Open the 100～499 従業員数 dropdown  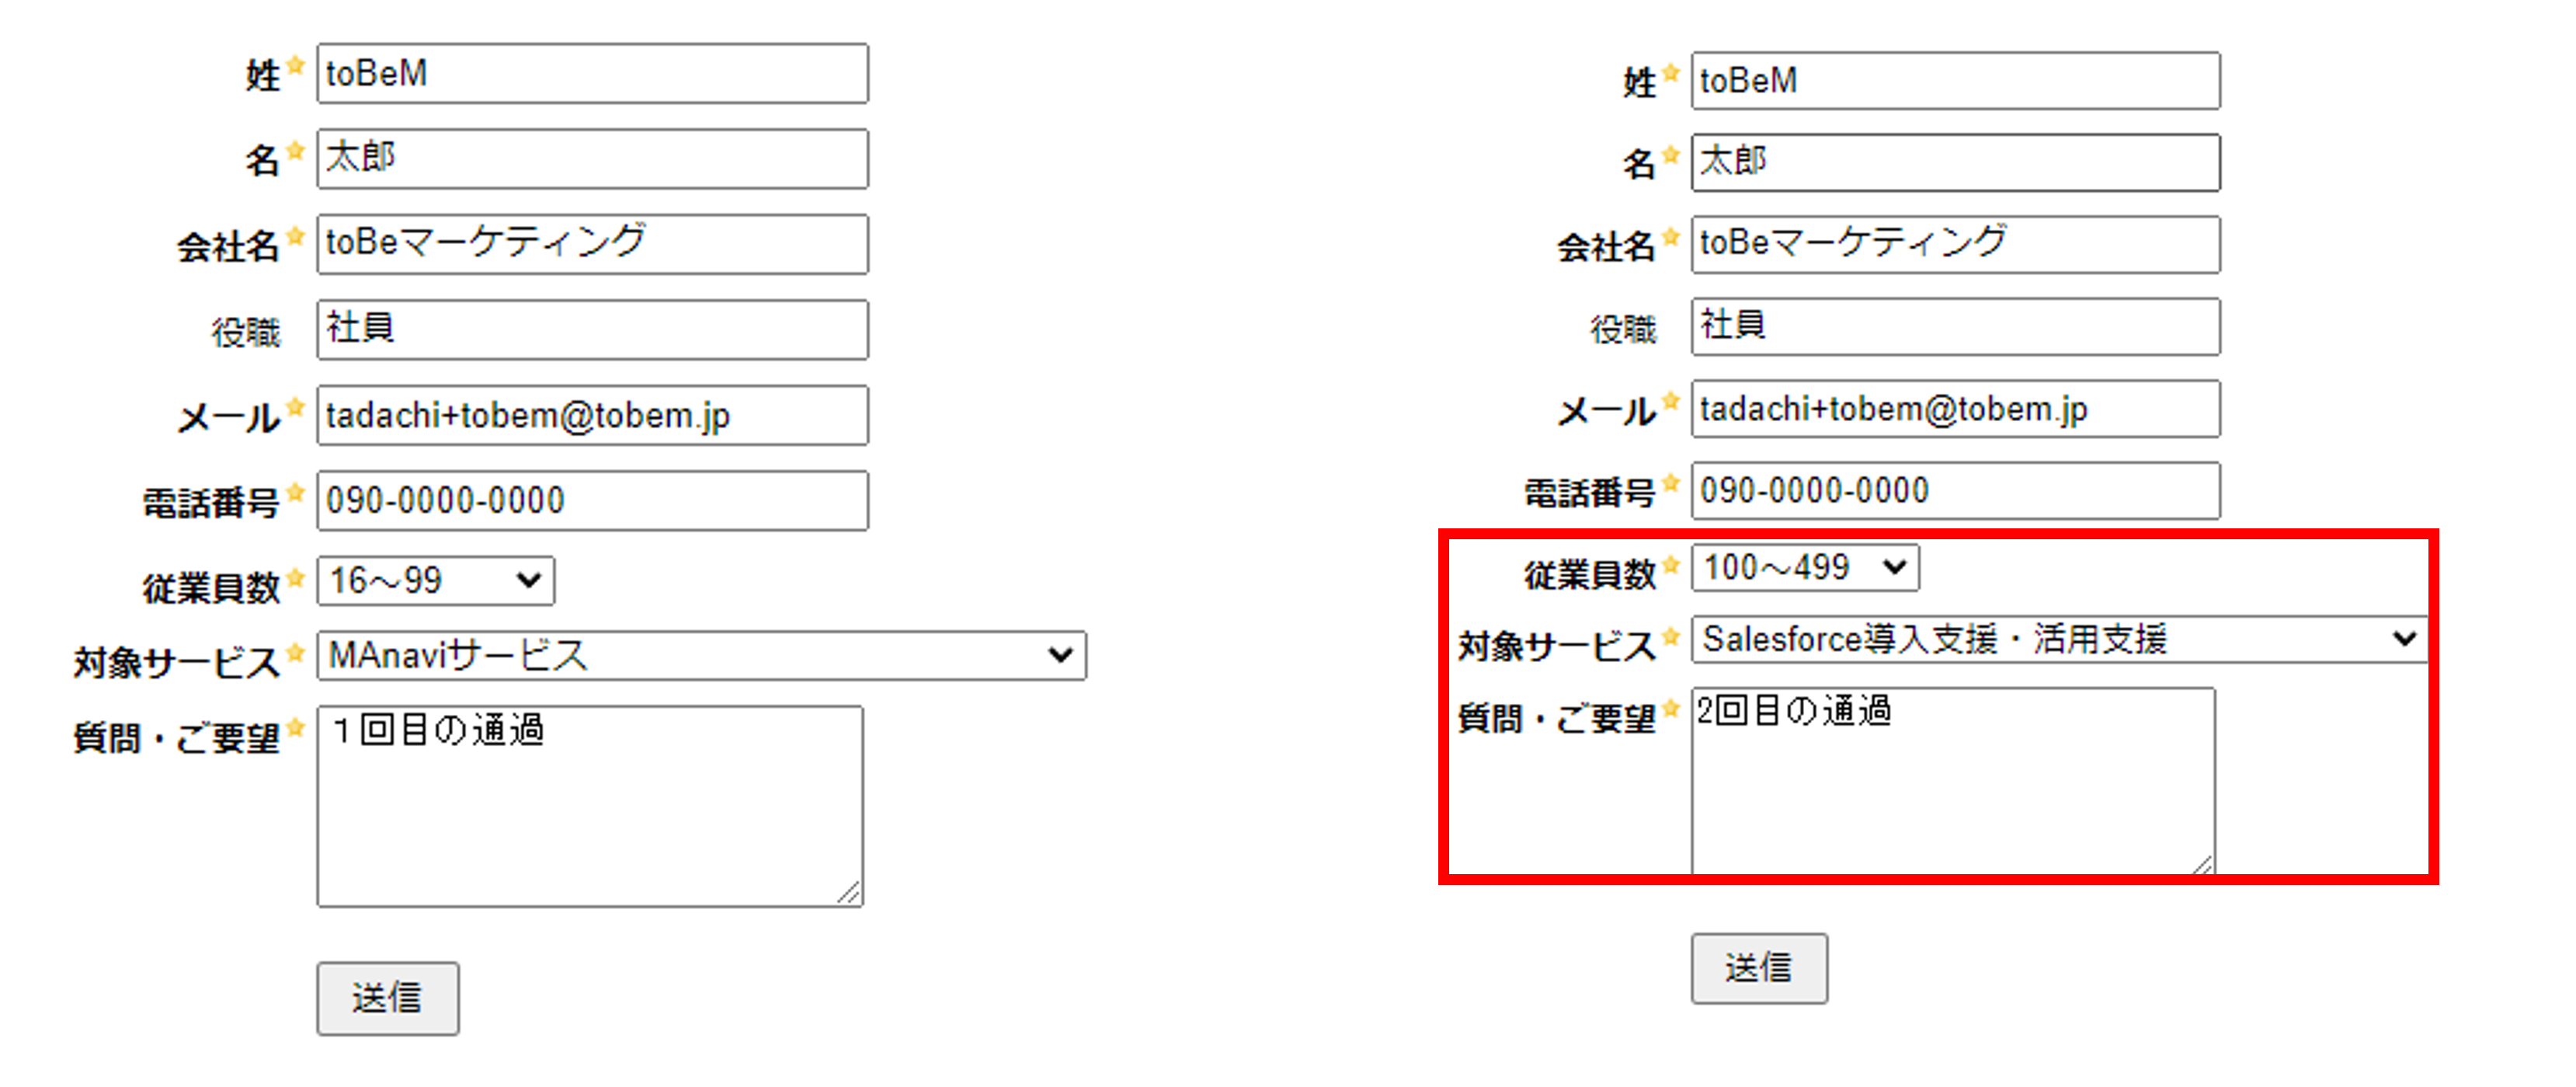point(1805,567)
